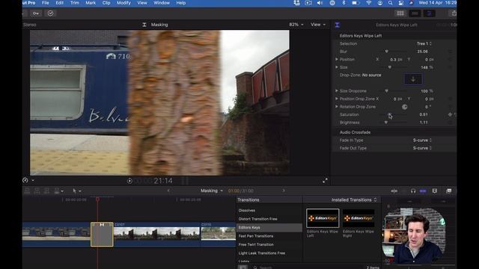
Task: Add keyframe for Saturation
Action: coord(450,114)
